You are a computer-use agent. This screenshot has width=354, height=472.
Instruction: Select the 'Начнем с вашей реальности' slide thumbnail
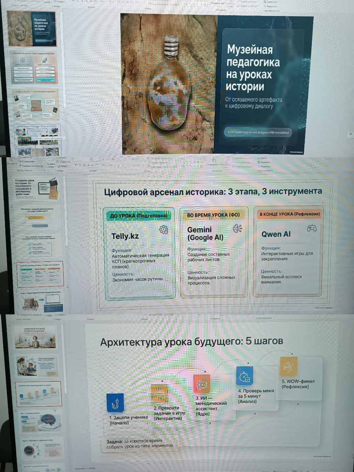click(x=38, y=217)
